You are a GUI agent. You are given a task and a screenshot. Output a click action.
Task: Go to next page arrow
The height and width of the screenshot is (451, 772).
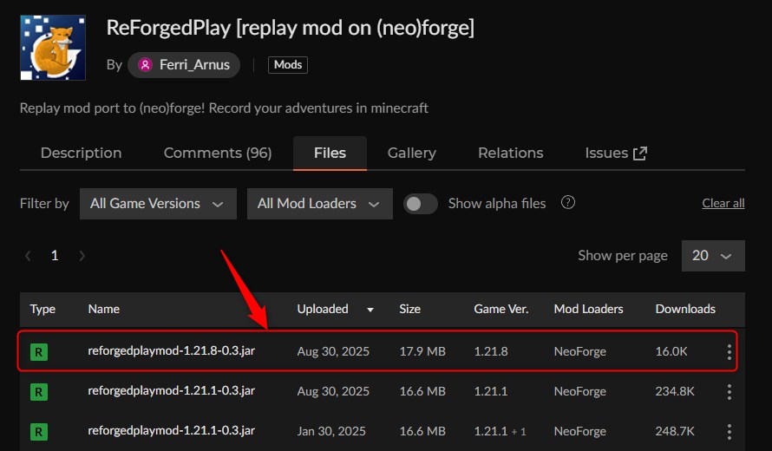click(x=82, y=256)
